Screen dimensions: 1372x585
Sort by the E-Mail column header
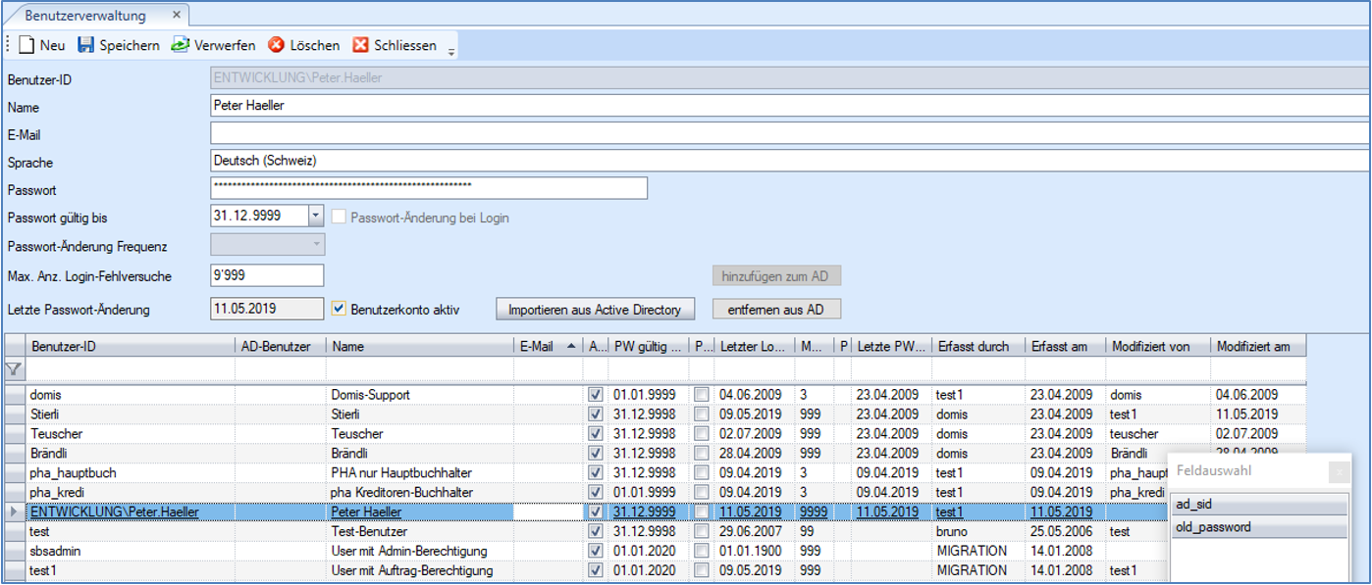tap(536, 346)
